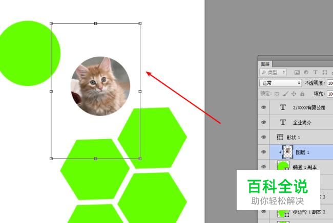Screen dimensions: 333x223
Task: Switch to the 图层 panel tab
Action: coord(265,64)
